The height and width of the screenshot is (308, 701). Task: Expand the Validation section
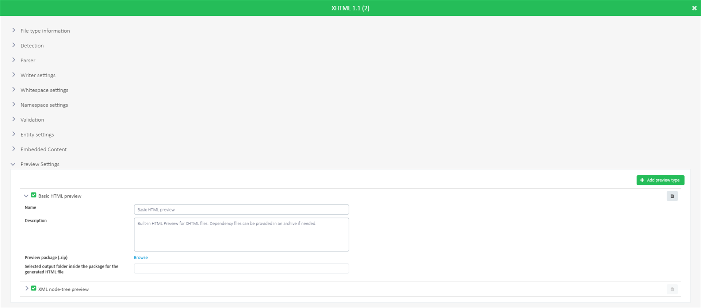(x=14, y=119)
